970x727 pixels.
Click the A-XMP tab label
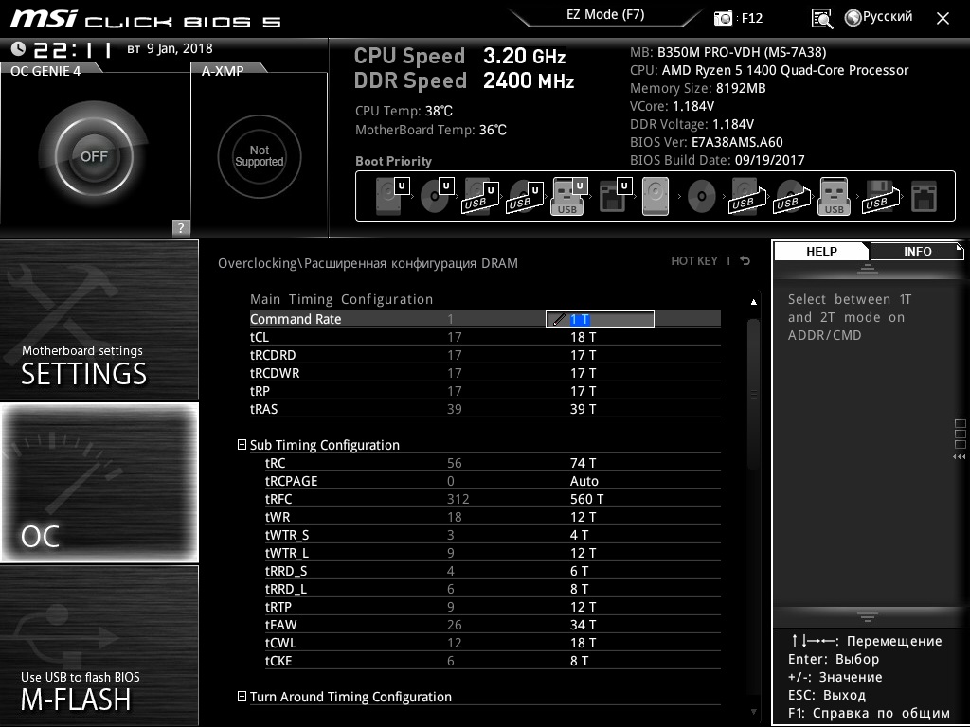point(222,71)
